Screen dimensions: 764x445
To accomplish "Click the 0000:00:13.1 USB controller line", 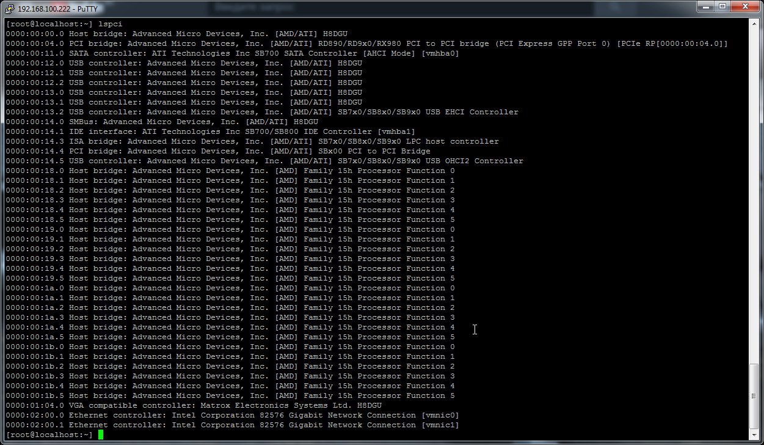I will point(184,102).
